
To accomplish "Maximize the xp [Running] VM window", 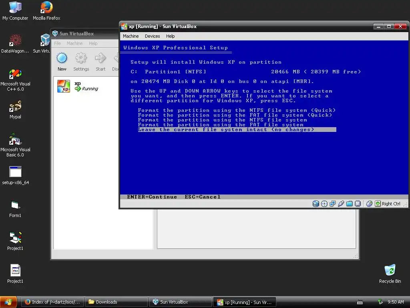I will coord(389,26).
